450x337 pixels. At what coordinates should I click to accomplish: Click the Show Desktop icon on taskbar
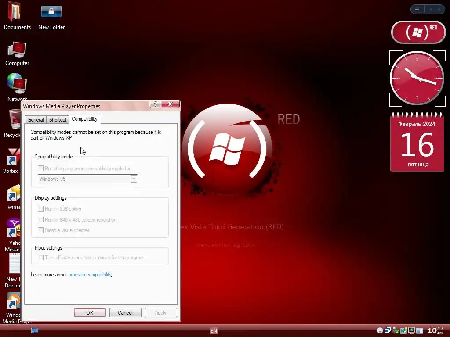tap(34, 331)
